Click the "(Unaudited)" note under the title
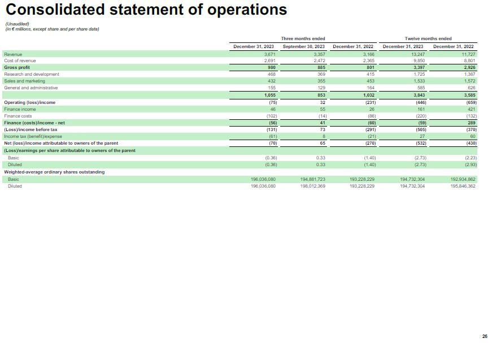This screenshot has width=496, height=343. pos(16,24)
